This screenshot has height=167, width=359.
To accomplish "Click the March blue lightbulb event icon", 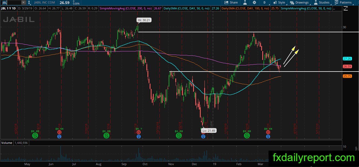I will tap(268, 137).
